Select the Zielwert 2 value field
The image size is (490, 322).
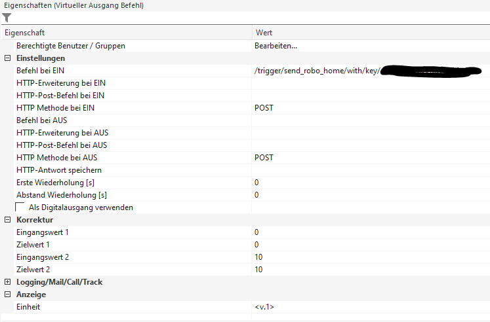tap(367, 270)
